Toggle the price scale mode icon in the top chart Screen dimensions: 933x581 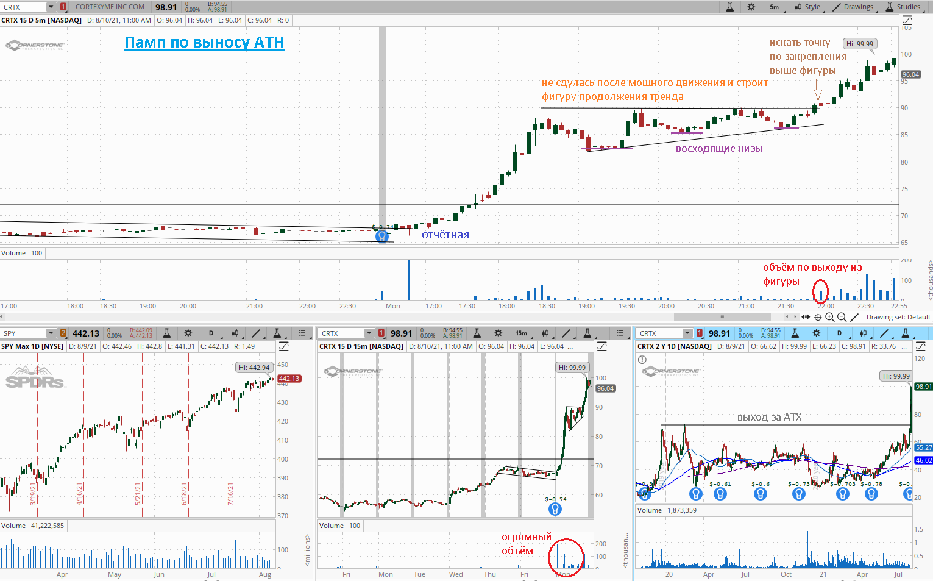tap(907, 20)
